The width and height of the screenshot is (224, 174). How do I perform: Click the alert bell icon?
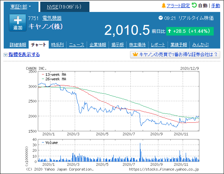tap(164, 6)
